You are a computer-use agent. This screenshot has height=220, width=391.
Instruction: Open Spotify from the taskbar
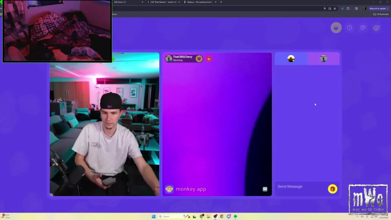(235, 216)
